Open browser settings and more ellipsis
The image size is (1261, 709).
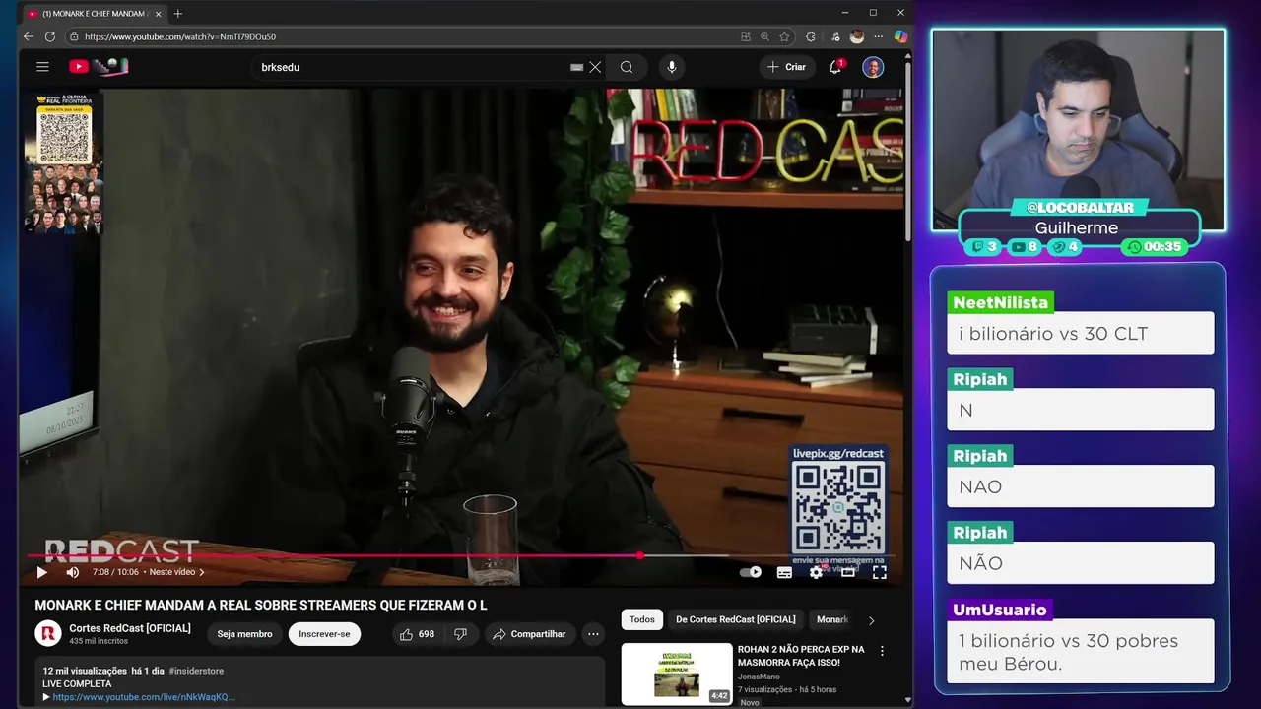coord(879,36)
